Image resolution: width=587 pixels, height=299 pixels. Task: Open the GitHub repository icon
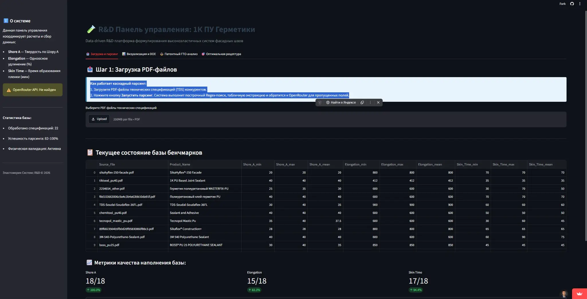[572, 4]
